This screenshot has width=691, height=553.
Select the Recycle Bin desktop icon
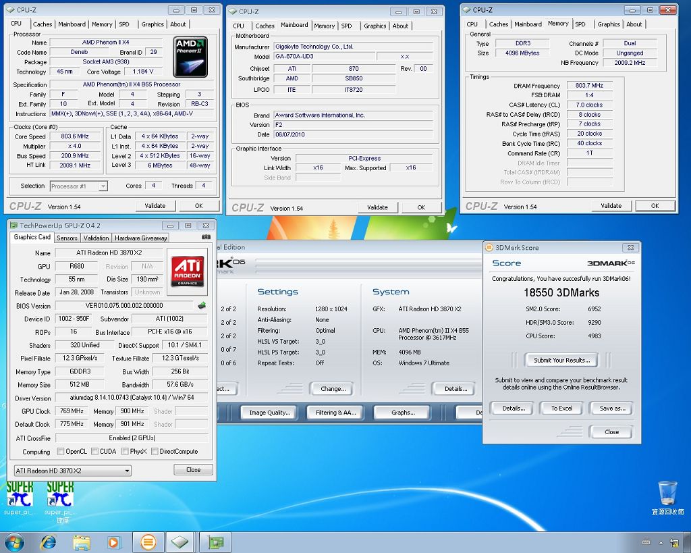click(x=667, y=498)
